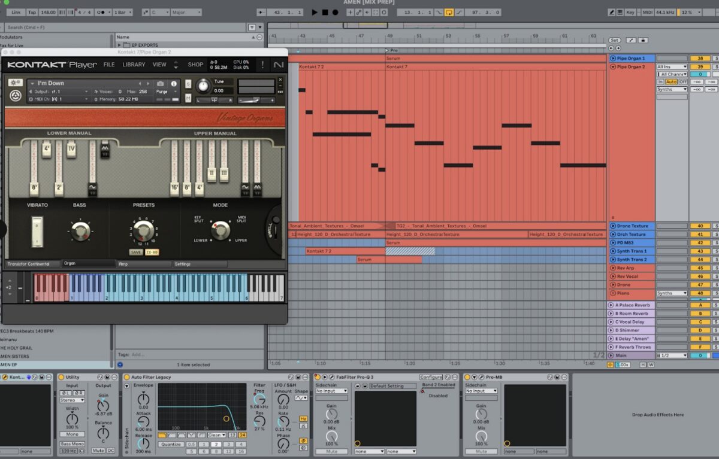Toggle the Auto Filter Legacy device activator
This screenshot has height=459, width=719.
click(x=126, y=377)
